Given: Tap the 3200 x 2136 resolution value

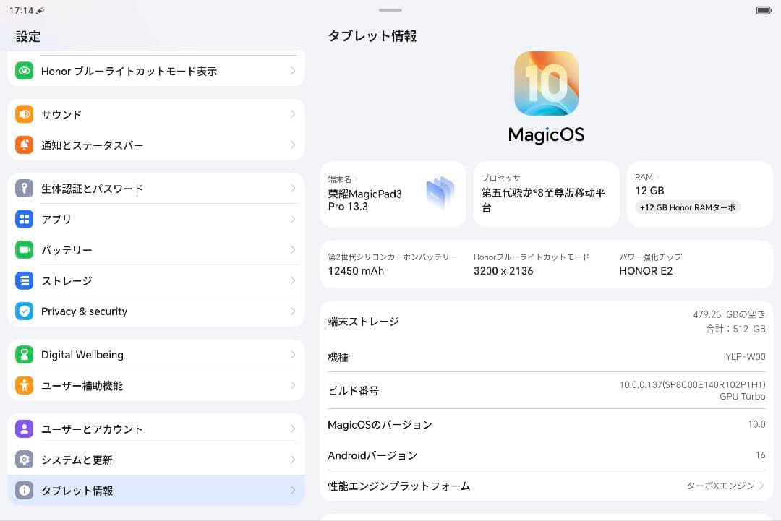Looking at the screenshot, I should [x=503, y=271].
